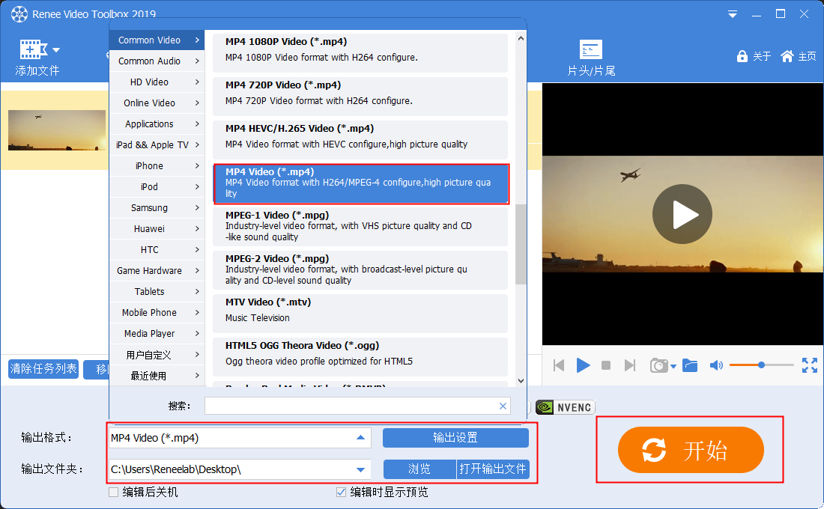Screen dimensions: 824x509
Task: Expand the Common Audio category
Action: tap(157, 61)
